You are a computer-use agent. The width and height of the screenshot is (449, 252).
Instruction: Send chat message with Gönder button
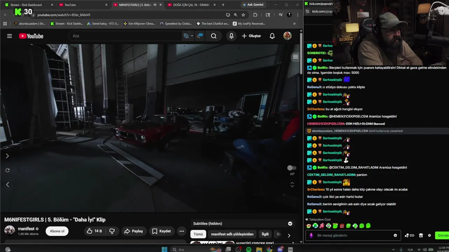pyautogui.click(x=442, y=236)
